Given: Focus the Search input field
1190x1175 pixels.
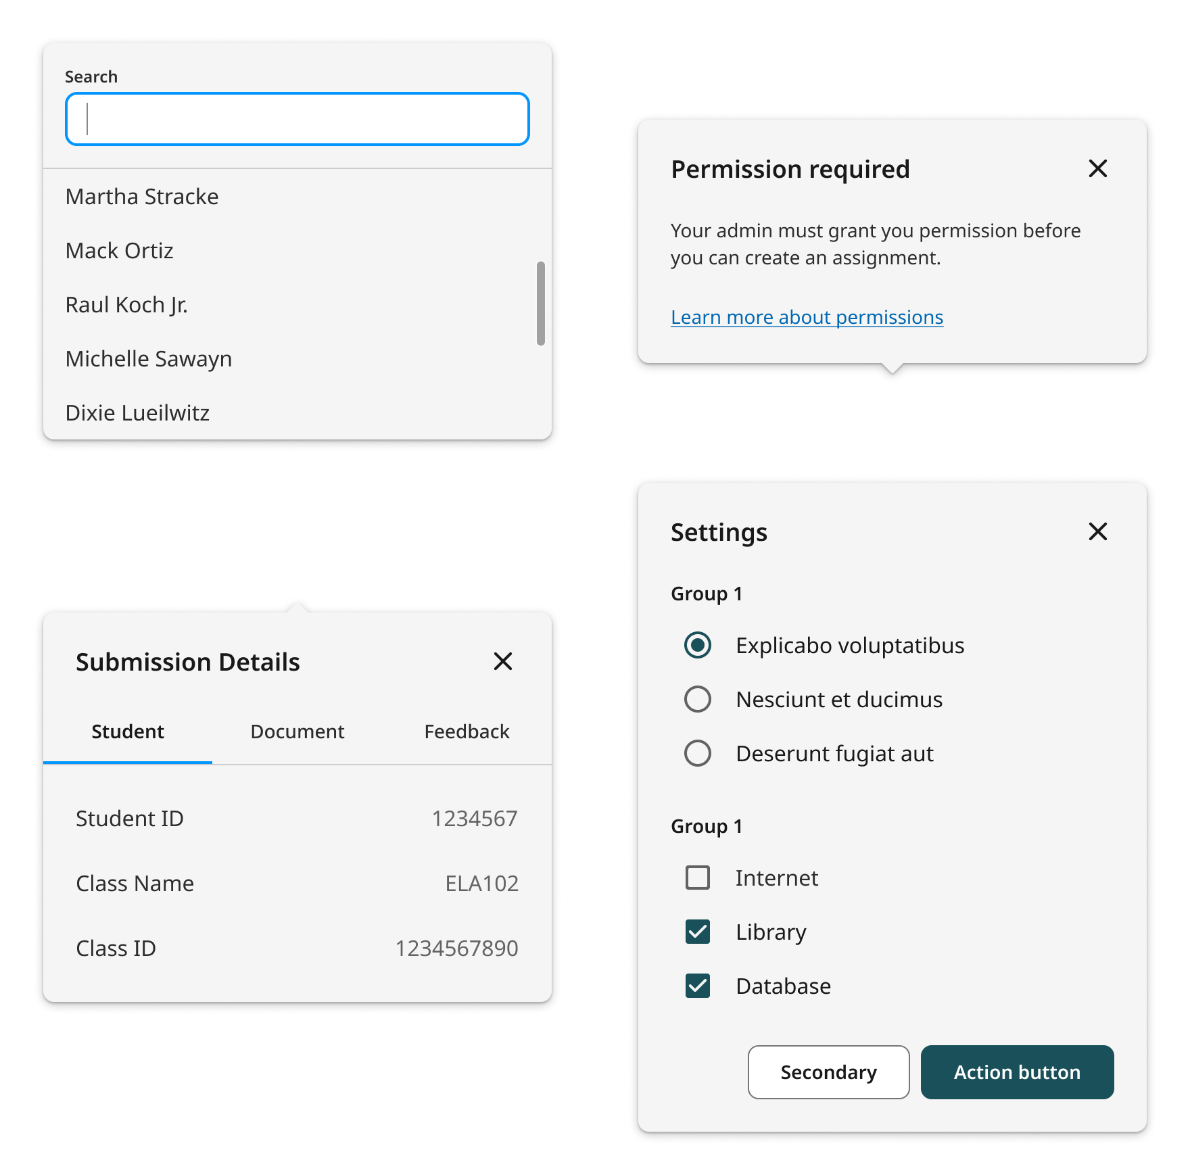Looking at the screenshot, I should click(297, 119).
